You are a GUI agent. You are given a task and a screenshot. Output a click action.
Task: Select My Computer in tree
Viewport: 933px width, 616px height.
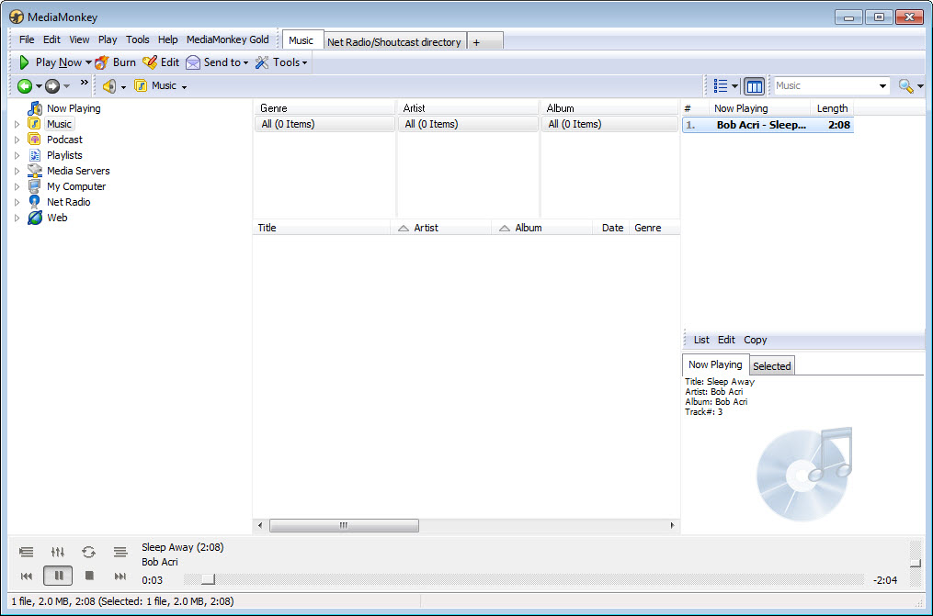pos(76,186)
